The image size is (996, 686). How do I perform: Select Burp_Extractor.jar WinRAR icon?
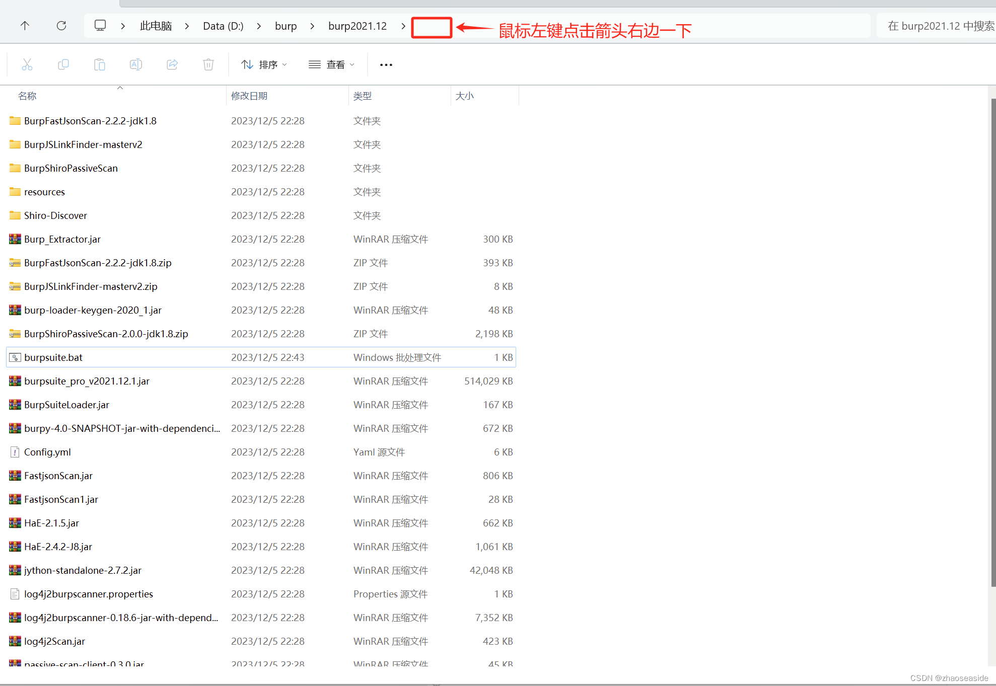pos(15,239)
